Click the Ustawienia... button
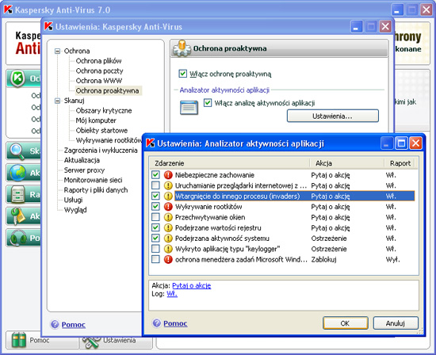This screenshot has height=355, width=436. (x=333, y=116)
